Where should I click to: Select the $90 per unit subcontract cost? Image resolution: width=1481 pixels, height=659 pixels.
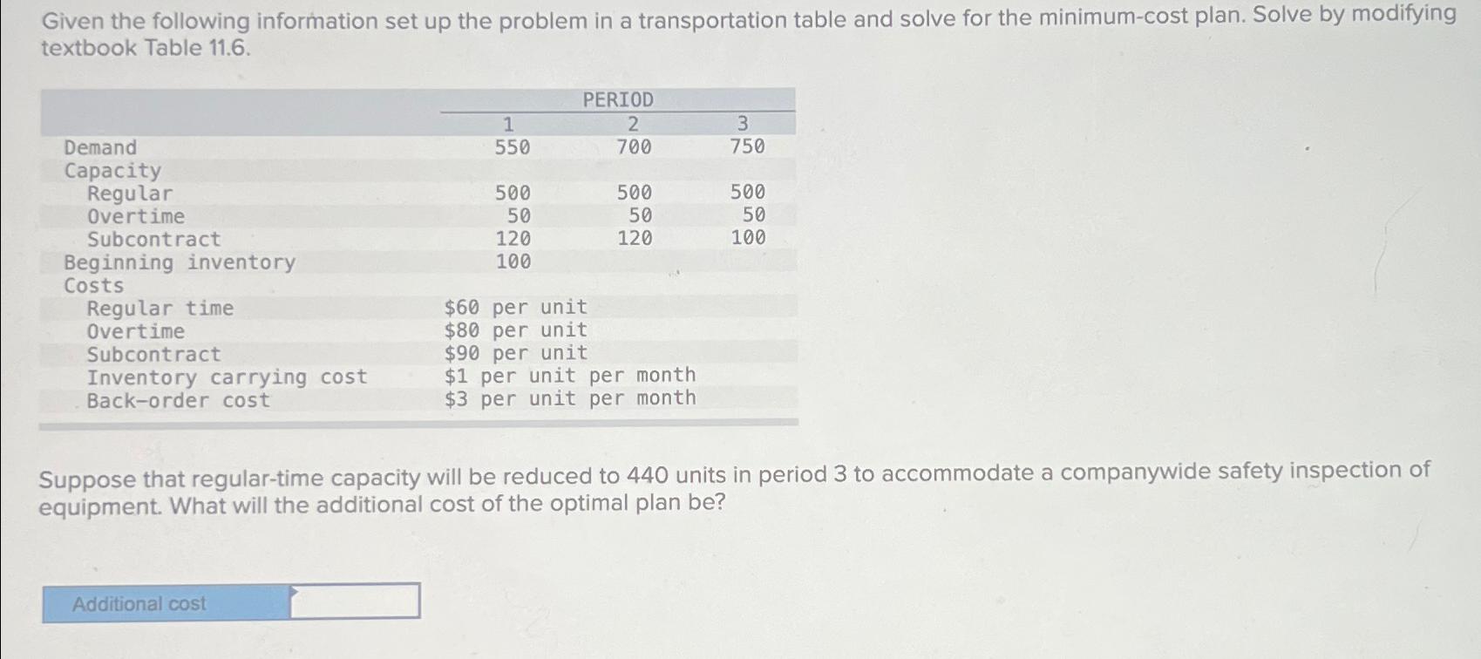(x=513, y=353)
